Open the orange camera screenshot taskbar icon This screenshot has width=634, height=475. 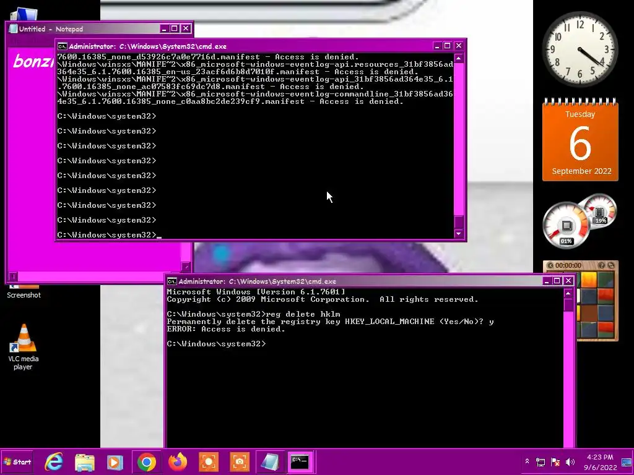point(240,461)
